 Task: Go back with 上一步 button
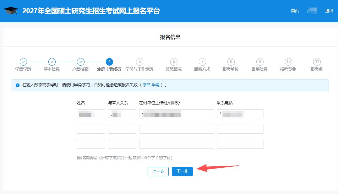(158, 171)
